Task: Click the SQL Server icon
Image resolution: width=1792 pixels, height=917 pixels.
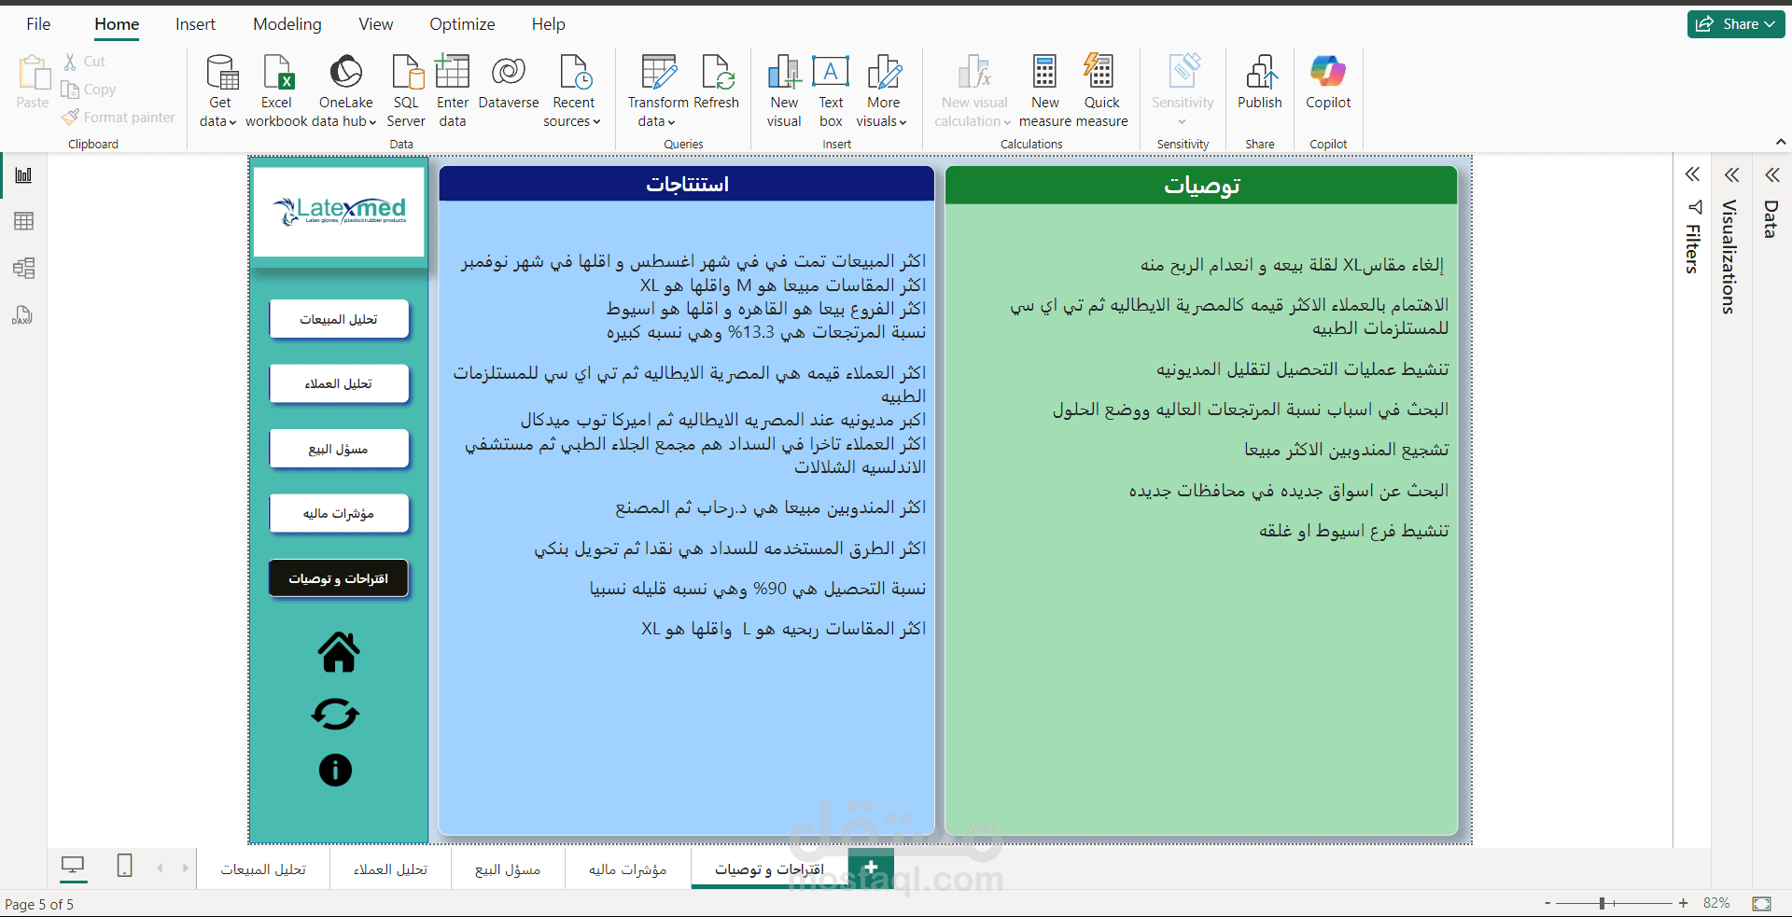Action: tap(407, 72)
